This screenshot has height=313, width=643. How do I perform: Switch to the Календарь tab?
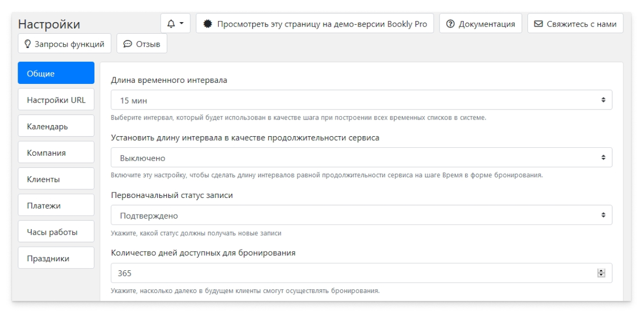click(55, 126)
